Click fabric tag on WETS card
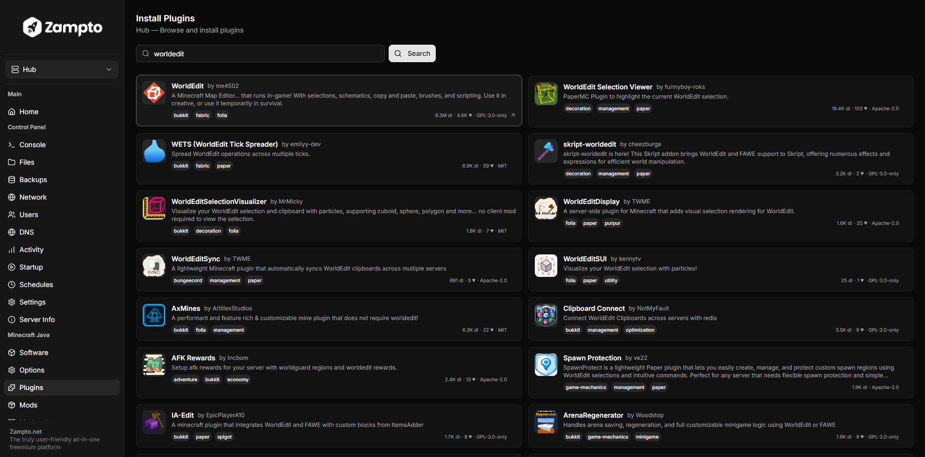925x457 pixels. click(x=203, y=166)
